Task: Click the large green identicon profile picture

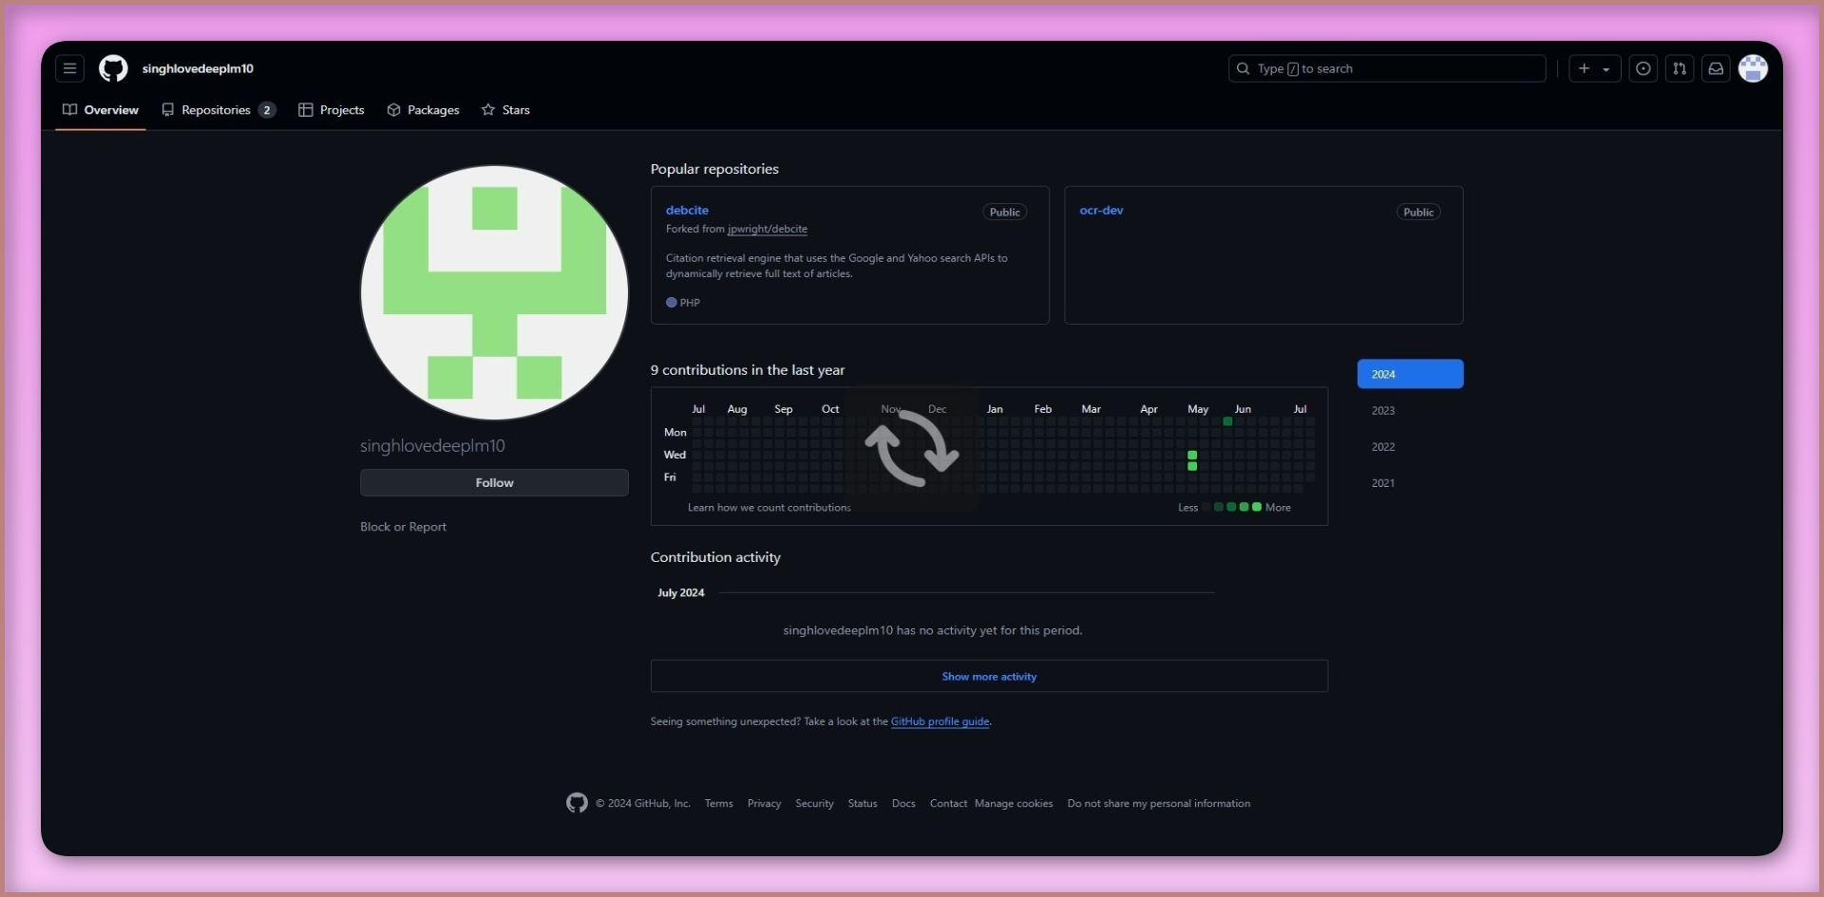Action: click(494, 292)
